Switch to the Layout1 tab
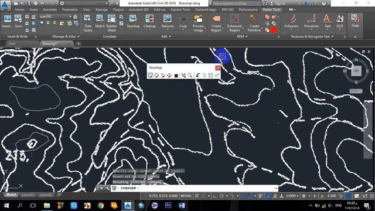This screenshot has height=211, width=375. (x=28, y=195)
